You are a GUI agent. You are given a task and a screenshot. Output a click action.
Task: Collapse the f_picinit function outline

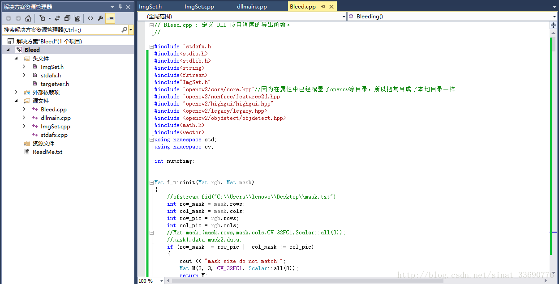pos(151,182)
